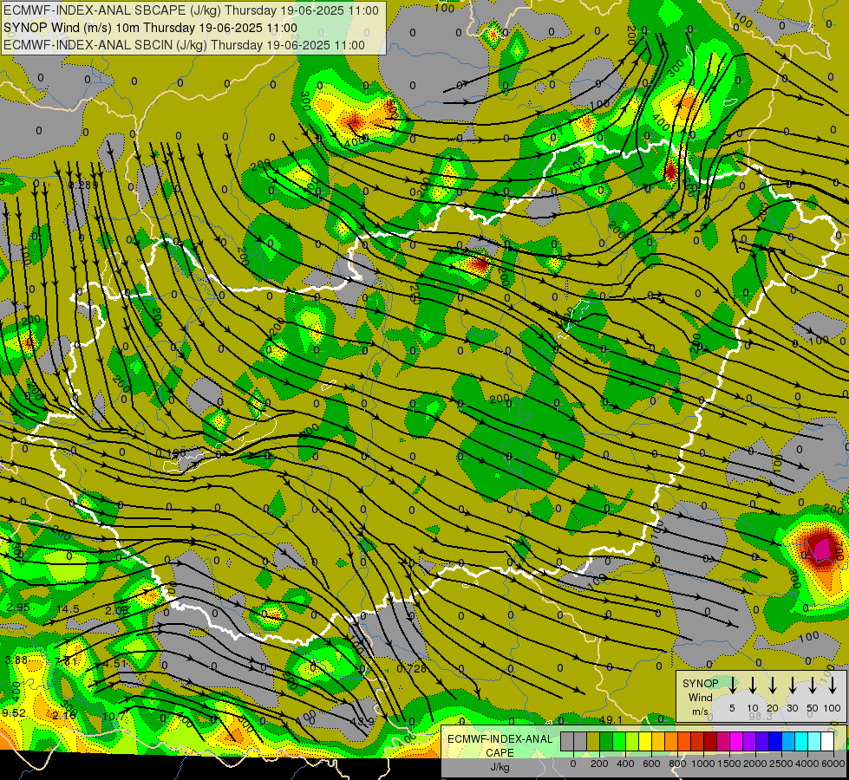The image size is (849, 780).
Task: Click the wind arrow for 20 m/s
Action: 772,686
